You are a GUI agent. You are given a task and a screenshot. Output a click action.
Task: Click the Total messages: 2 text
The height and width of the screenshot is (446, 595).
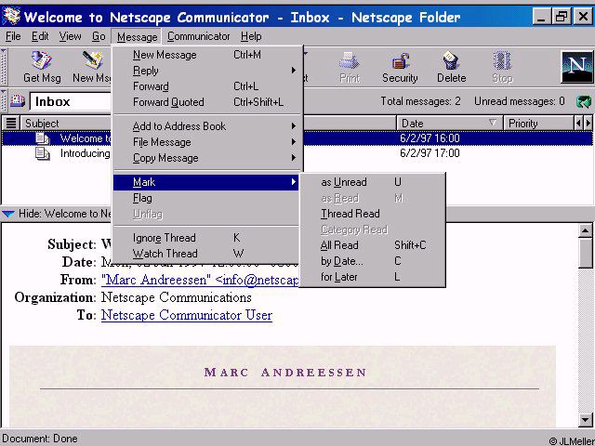coord(420,101)
